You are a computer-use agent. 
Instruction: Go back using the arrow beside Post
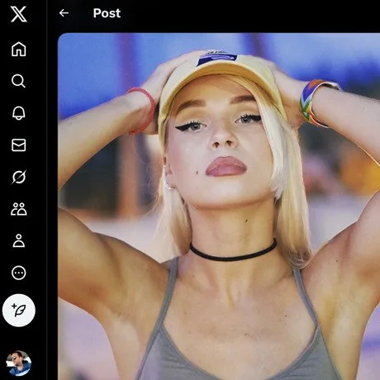pyautogui.click(x=64, y=13)
